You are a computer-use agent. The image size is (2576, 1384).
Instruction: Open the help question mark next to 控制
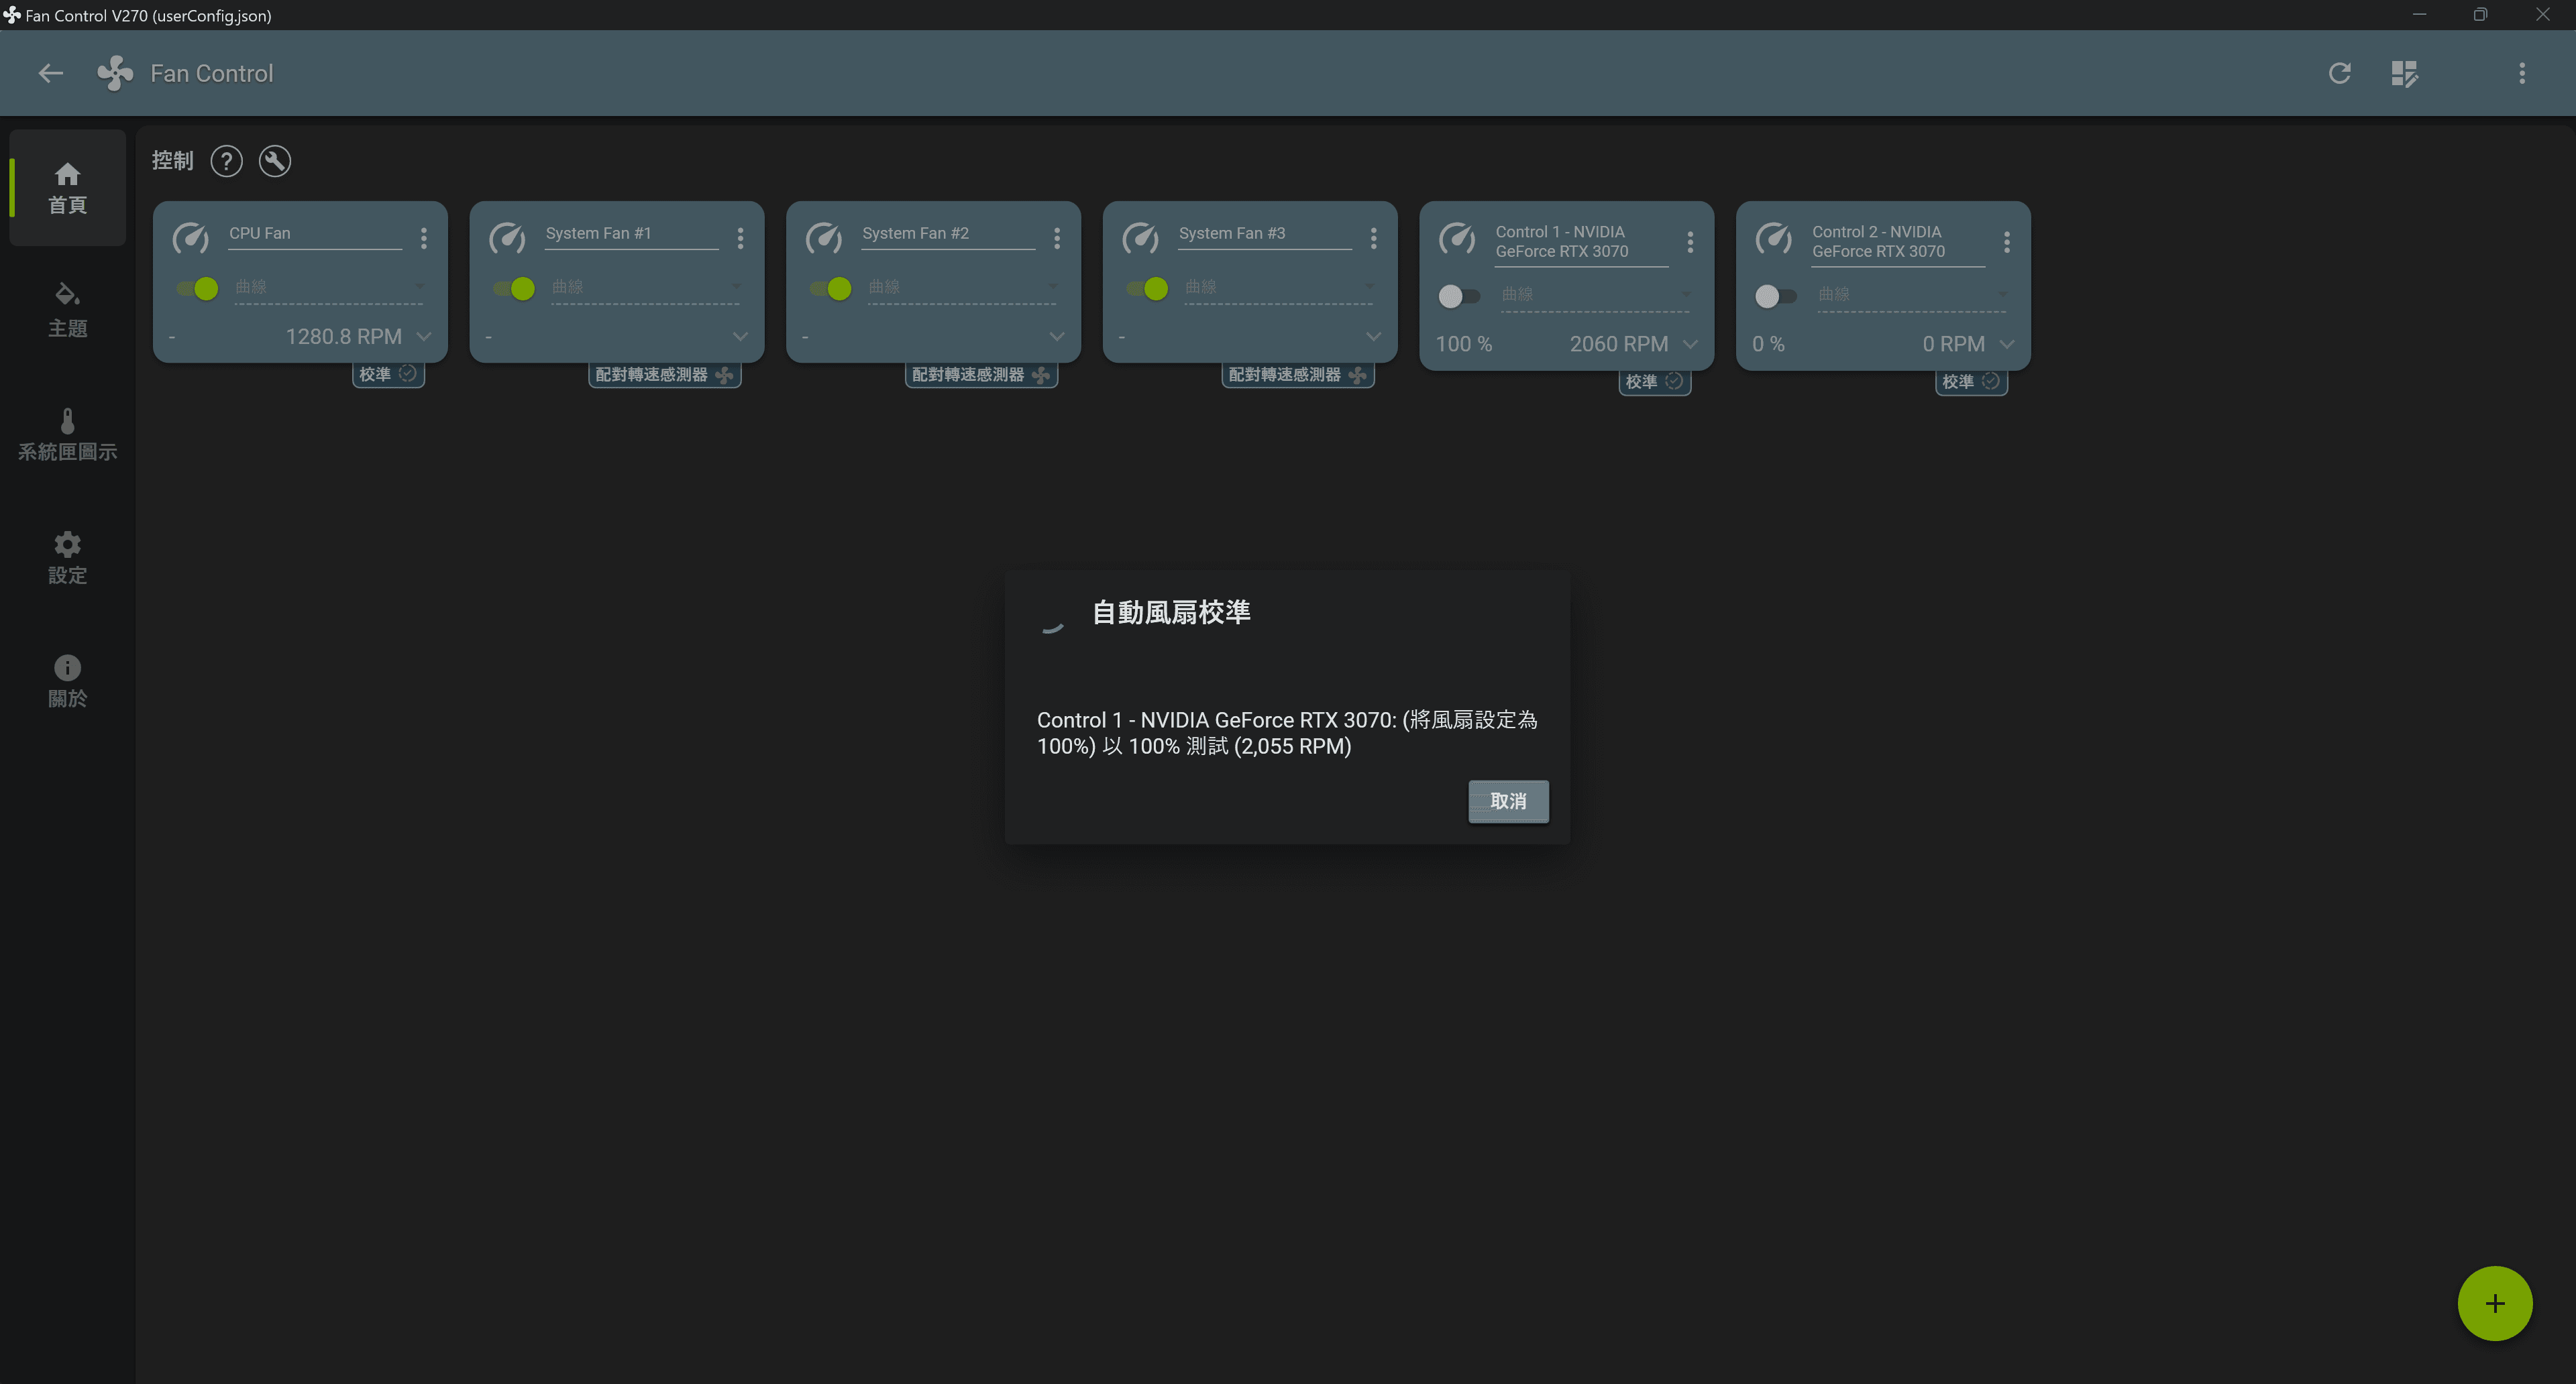pyautogui.click(x=226, y=161)
